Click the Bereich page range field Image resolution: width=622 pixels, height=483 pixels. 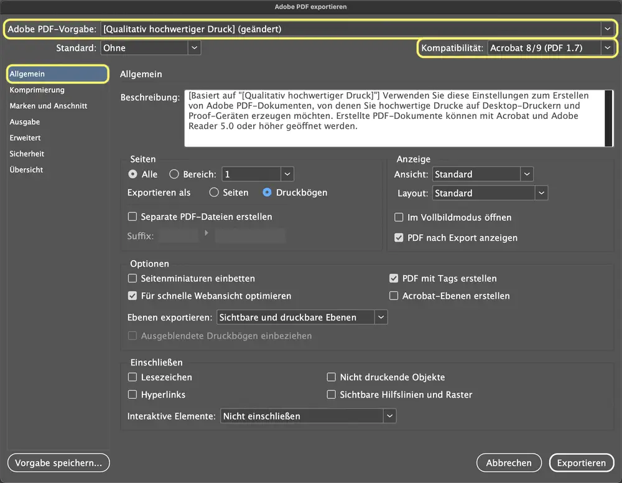(x=251, y=174)
